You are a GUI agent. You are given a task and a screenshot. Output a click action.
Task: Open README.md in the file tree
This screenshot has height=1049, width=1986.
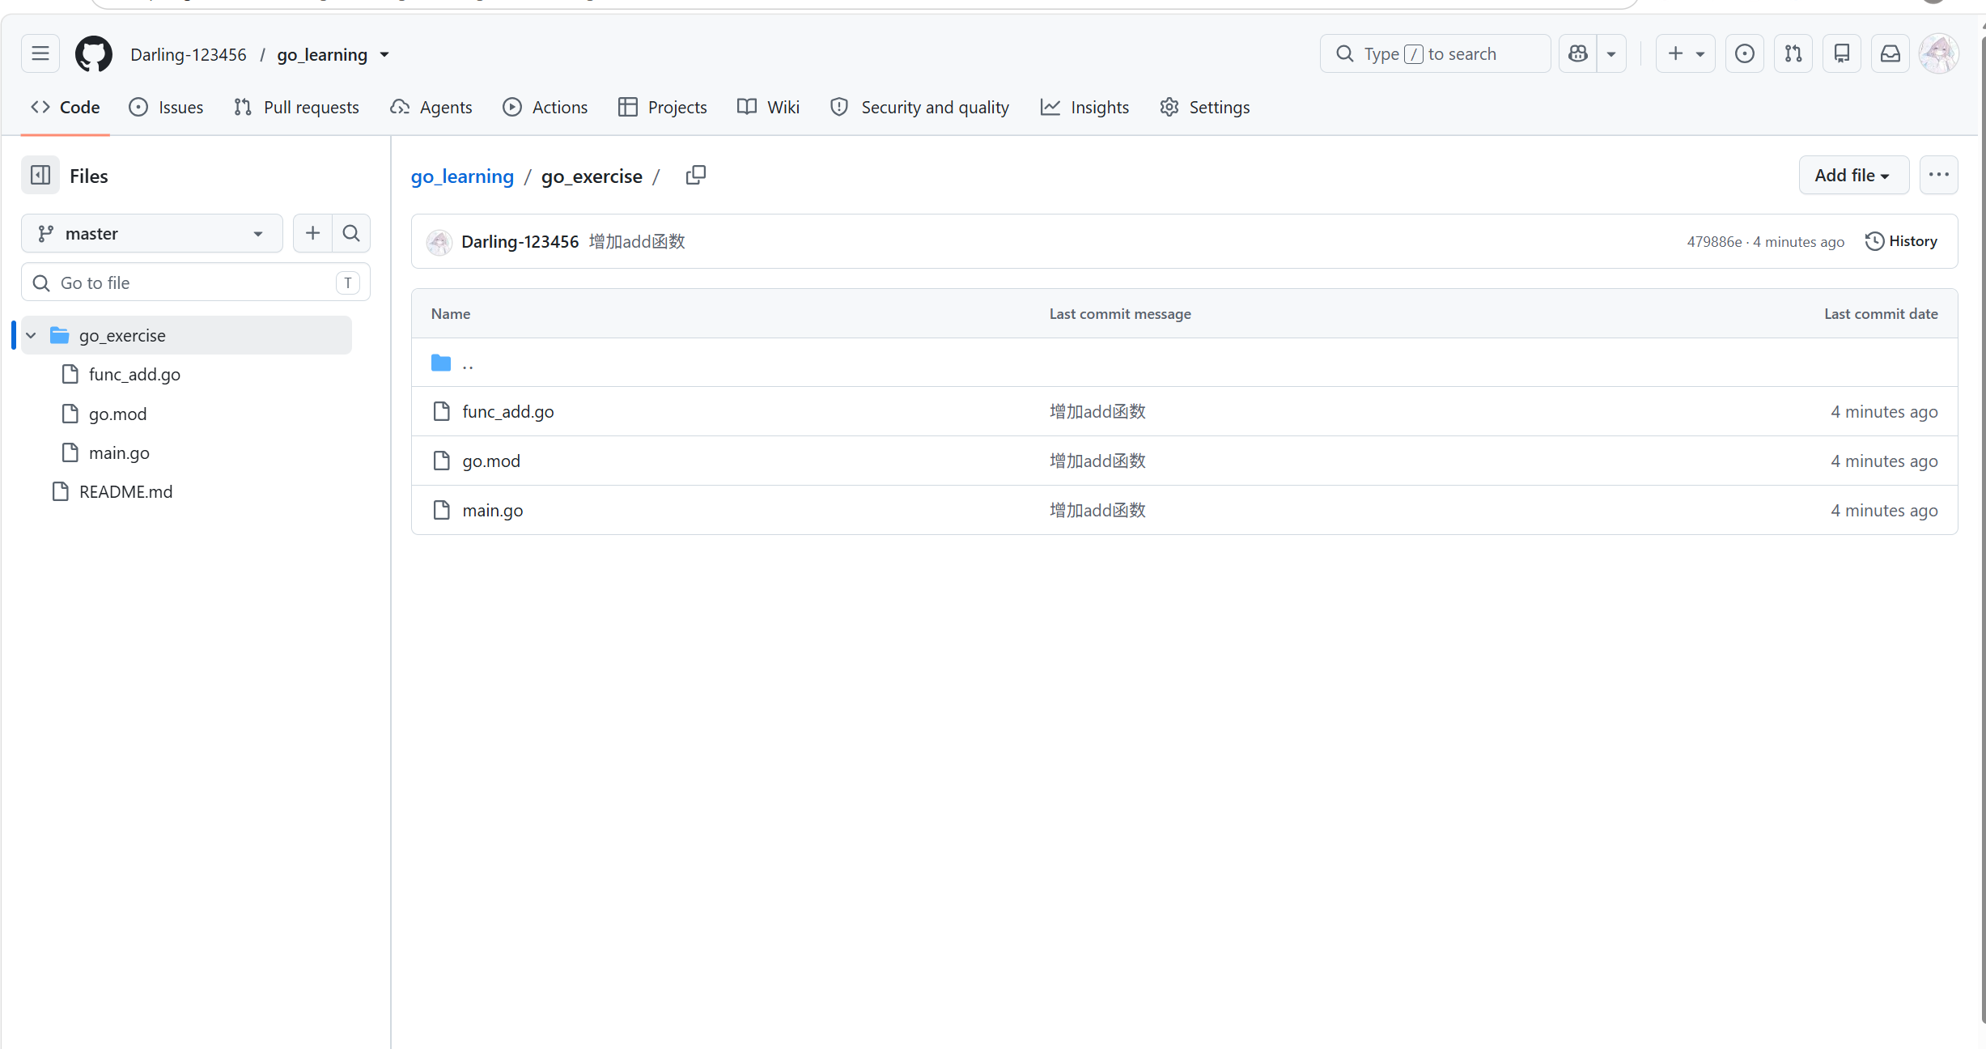point(125,491)
